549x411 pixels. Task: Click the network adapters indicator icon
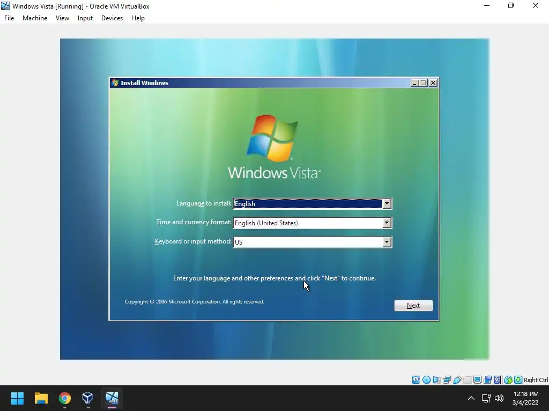point(447,380)
